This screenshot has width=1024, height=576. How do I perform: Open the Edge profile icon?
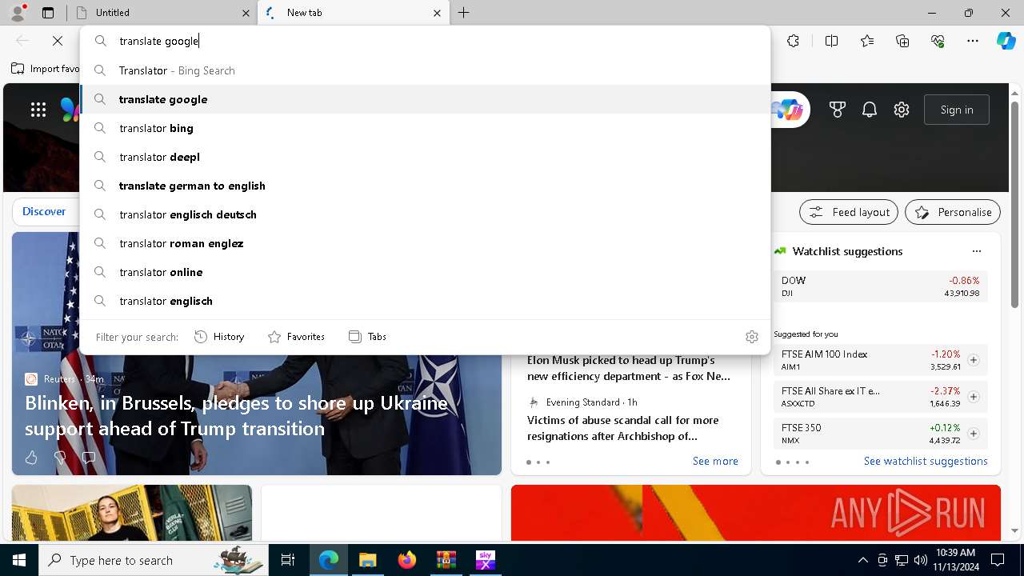[18, 13]
